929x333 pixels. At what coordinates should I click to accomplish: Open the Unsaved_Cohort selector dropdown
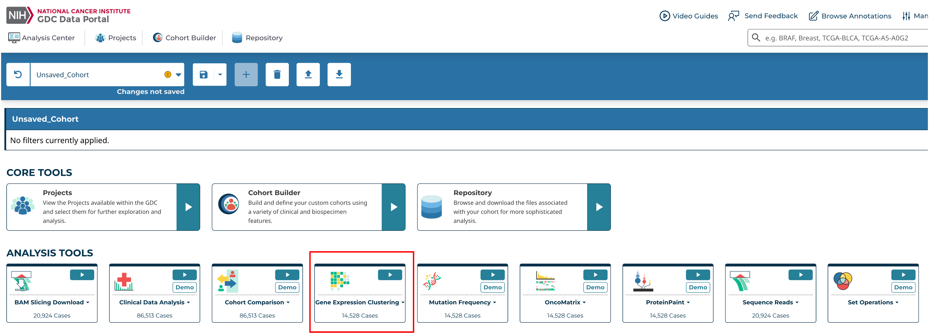pos(178,75)
